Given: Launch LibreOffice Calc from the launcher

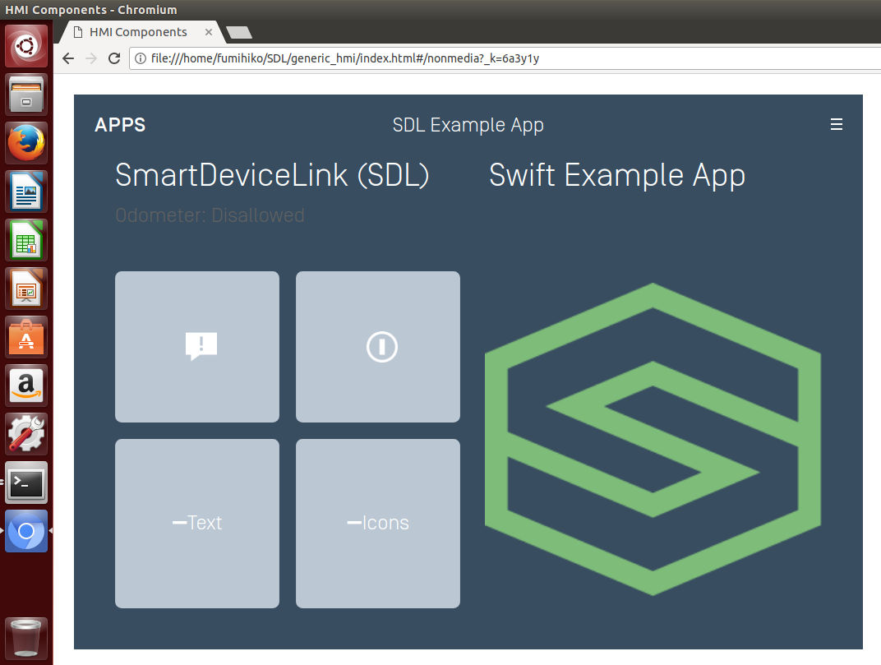Looking at the screenshot, I should (25, 240).
